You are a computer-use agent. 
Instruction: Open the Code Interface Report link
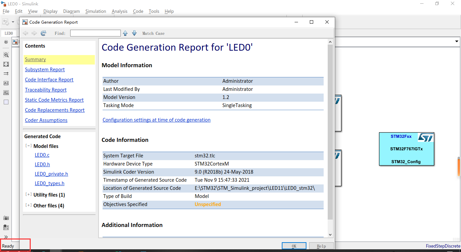click(49, 80)
